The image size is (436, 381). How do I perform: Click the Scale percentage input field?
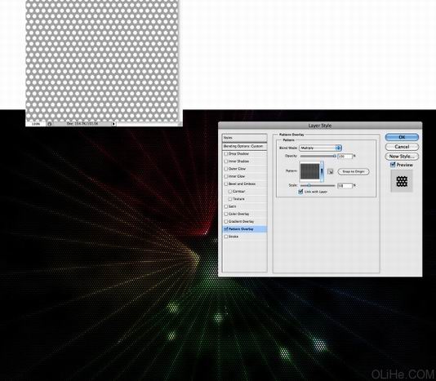point(345,186)
